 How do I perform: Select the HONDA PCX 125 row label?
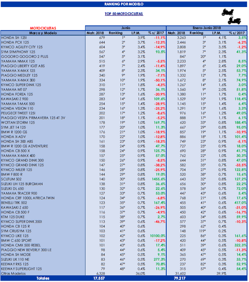tap(15, 42)
